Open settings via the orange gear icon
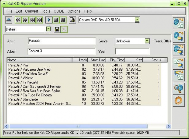 point(179,101)
